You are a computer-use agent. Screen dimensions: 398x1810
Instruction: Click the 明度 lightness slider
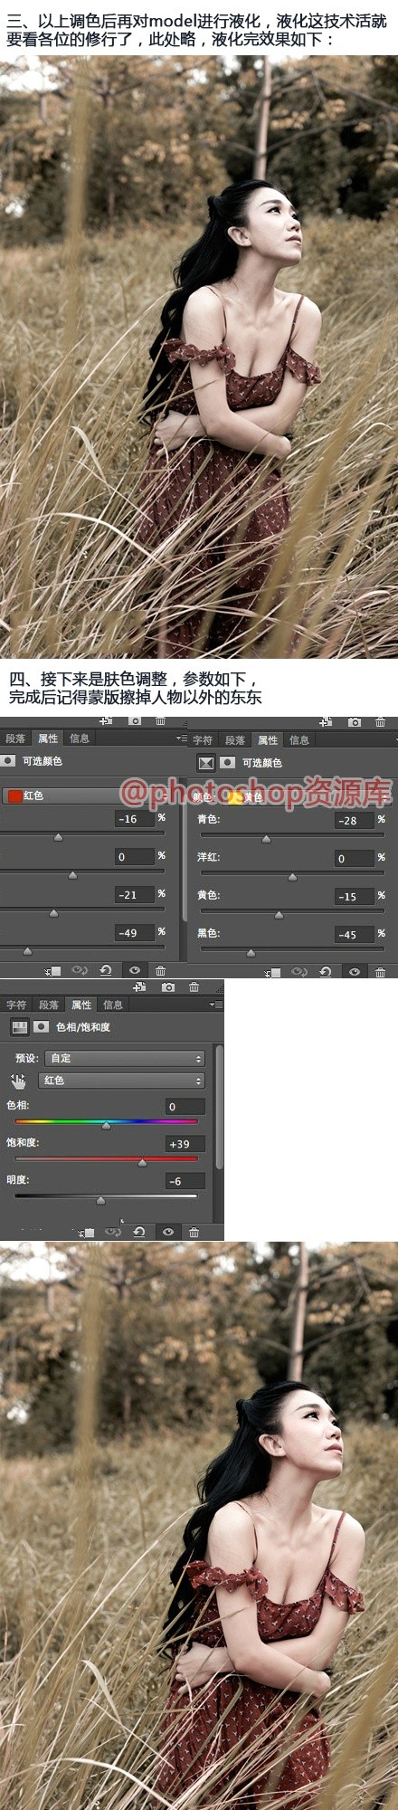point(106,1196)
